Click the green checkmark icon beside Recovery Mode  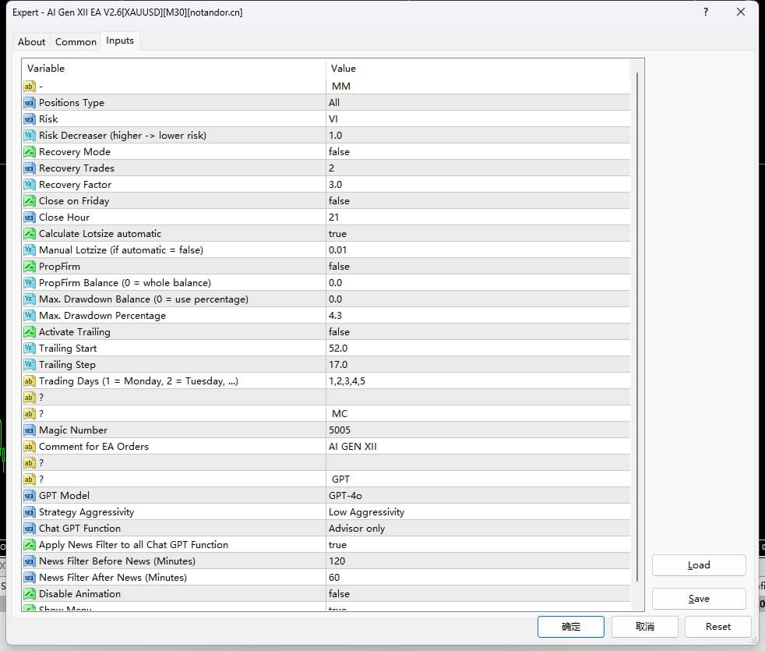(x=32, y=151)
